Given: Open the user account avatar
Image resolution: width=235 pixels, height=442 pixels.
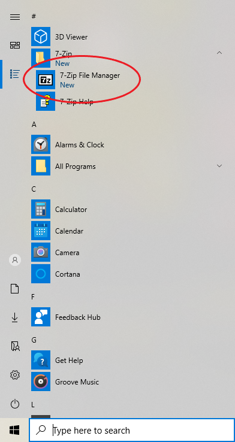Looking at the screenshot, I should [x=15, y=259].
